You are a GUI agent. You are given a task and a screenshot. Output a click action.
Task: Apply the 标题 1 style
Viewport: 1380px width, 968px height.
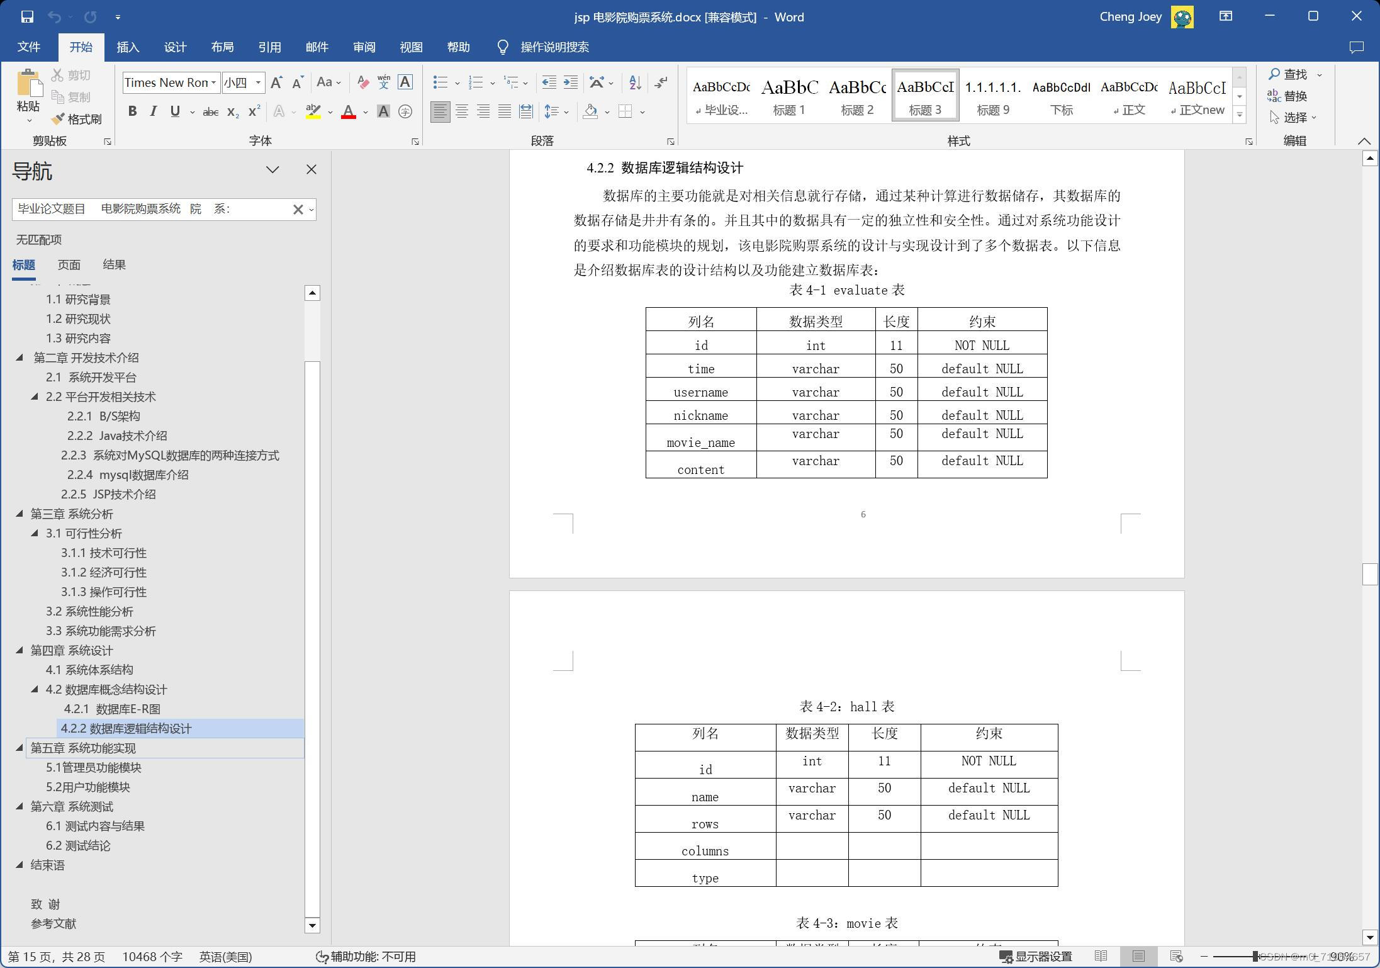click(x=789, y=96)
